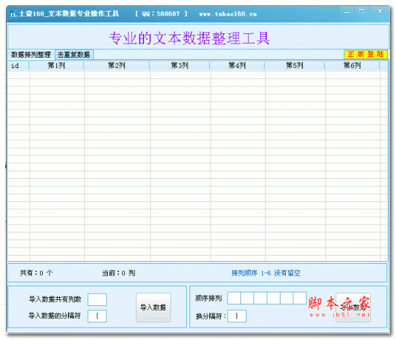The image size is (396, 340).
Task: Click third 顺序排列 order box
Action: coord(260,298)
